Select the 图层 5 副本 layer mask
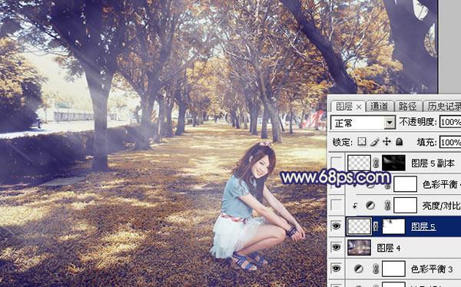The width and height of the screenshot is (461, 287). point(393,163)
